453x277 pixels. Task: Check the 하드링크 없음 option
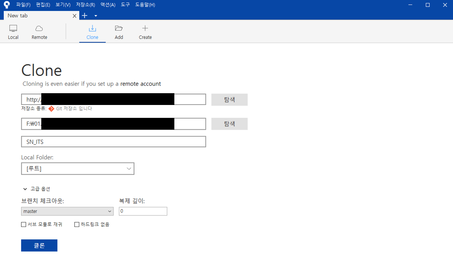[77, 224]
